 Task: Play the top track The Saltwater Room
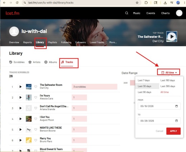click(x=172, y=36)
